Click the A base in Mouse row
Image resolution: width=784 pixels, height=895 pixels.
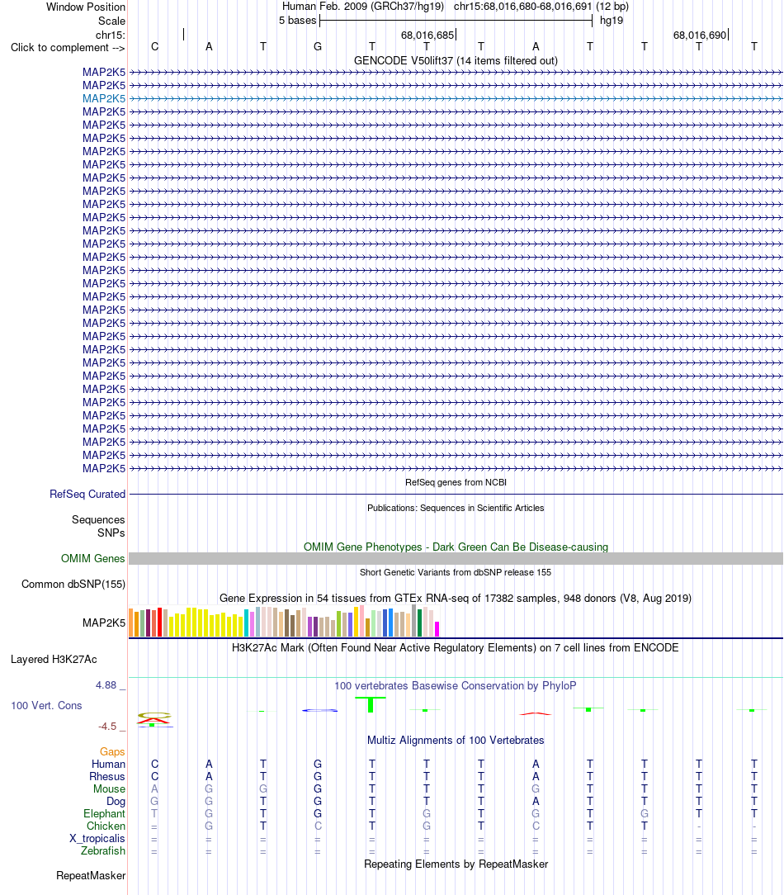pyautogui.click(x=154, y=789)
